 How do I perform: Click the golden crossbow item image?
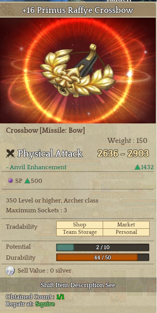click(x=78, y=71)
